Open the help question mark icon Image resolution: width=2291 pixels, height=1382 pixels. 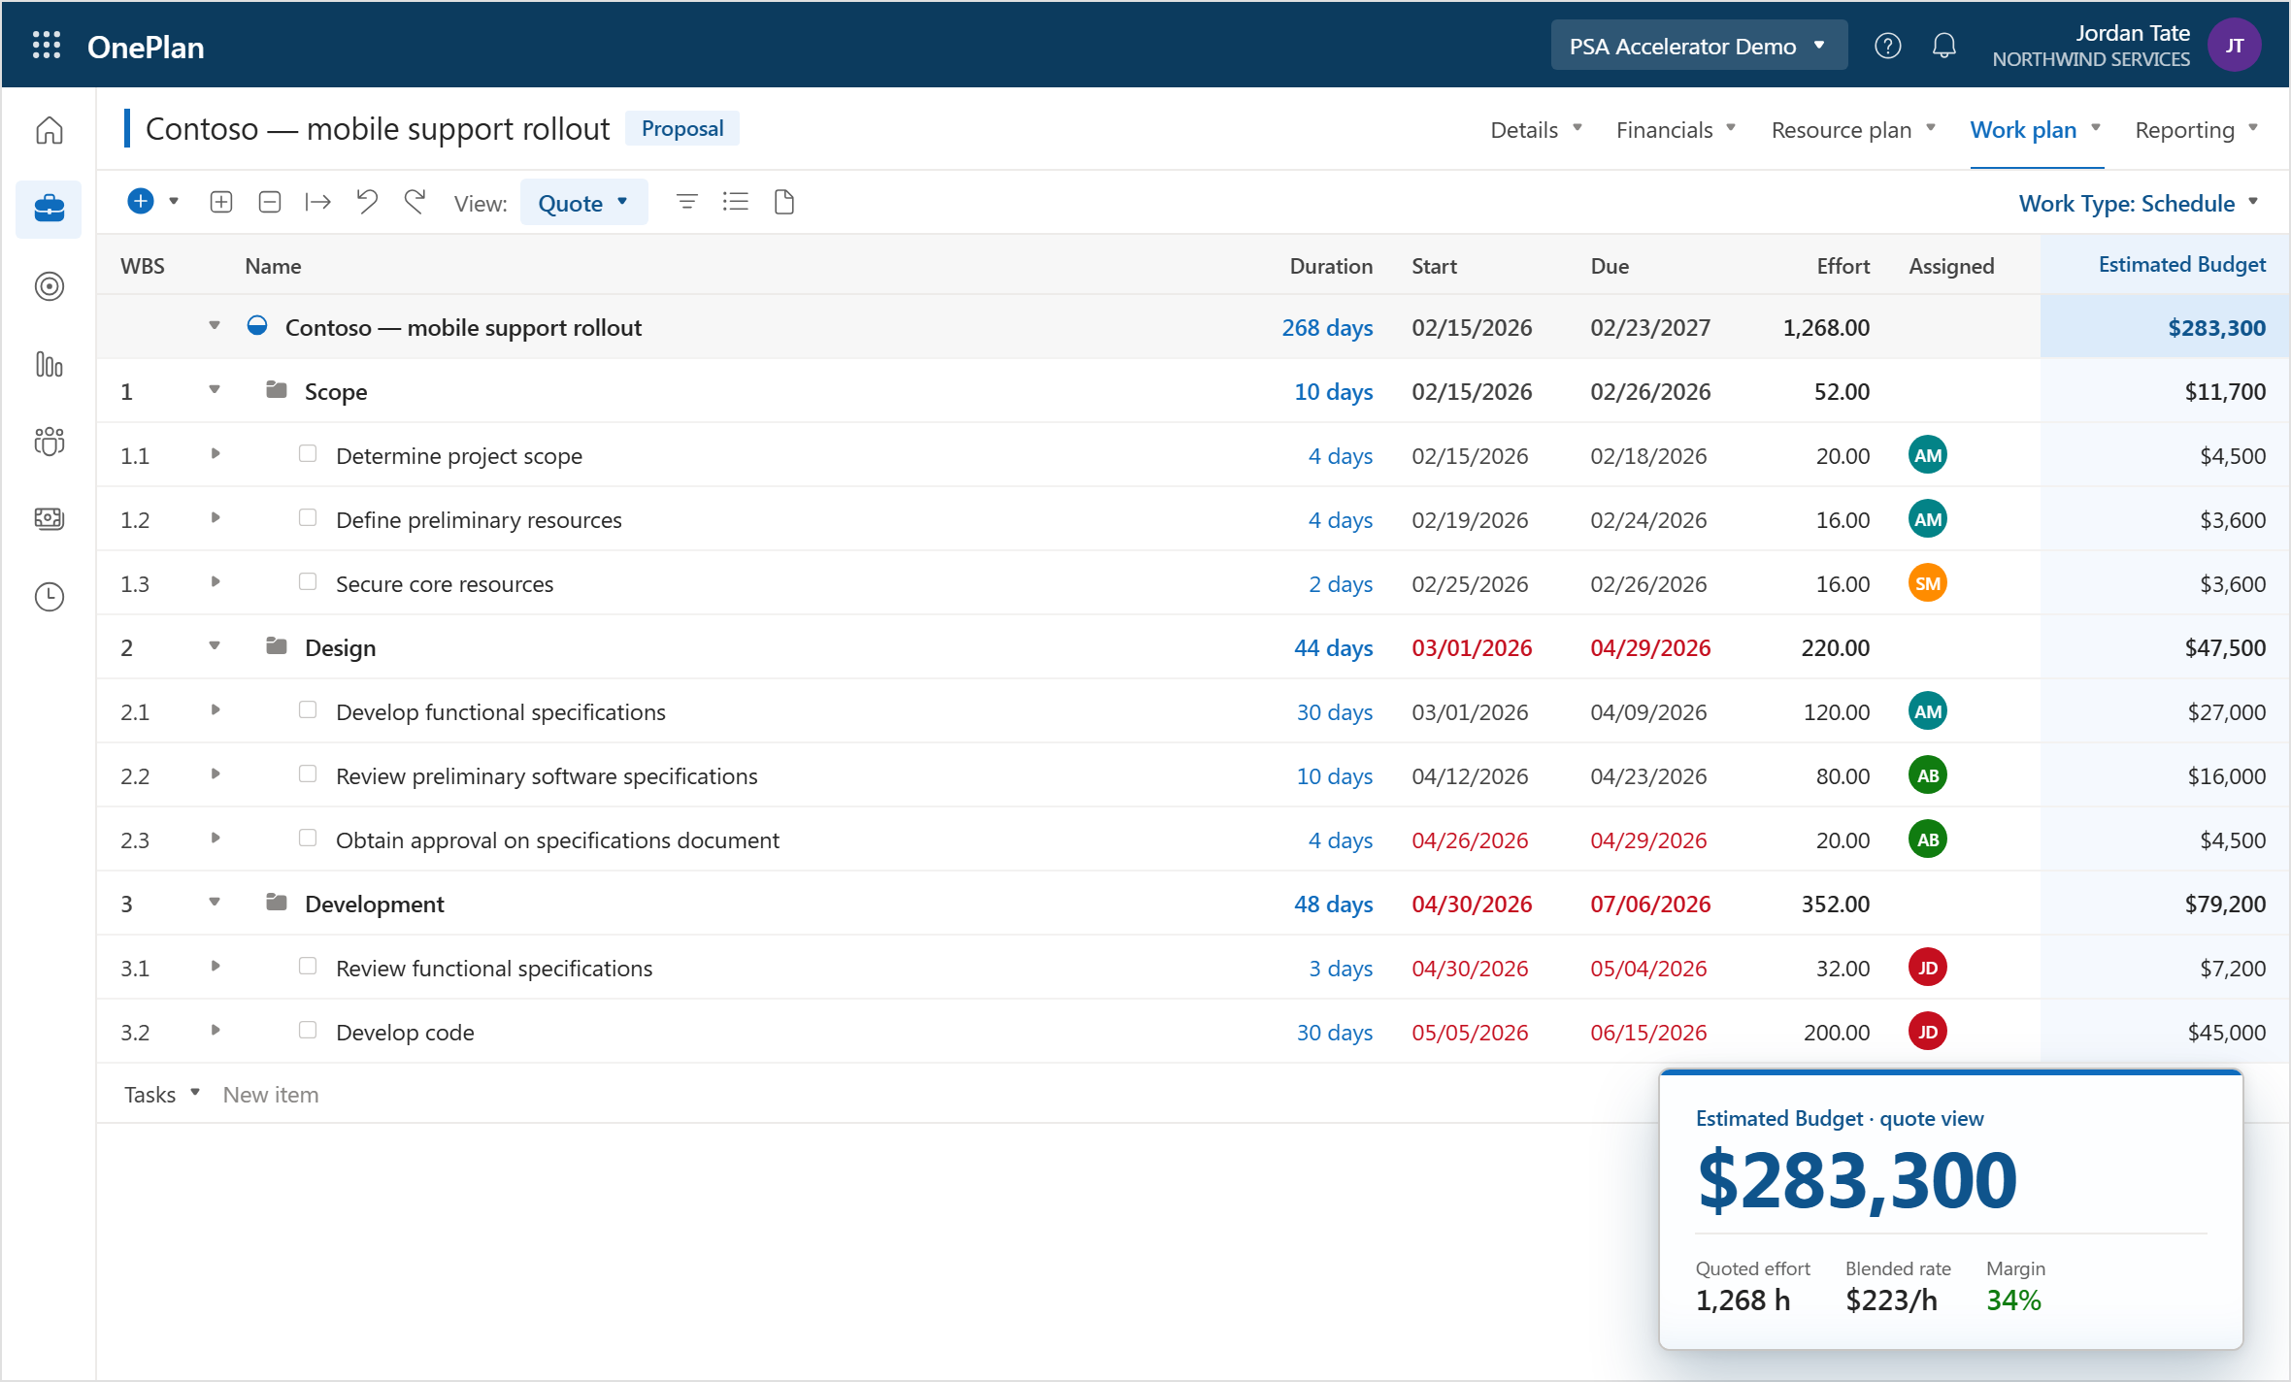(x=1888, y=46)
